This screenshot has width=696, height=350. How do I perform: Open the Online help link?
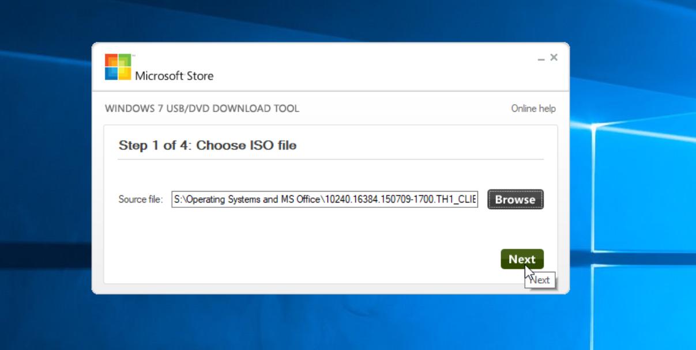click(x=533, y=108)
